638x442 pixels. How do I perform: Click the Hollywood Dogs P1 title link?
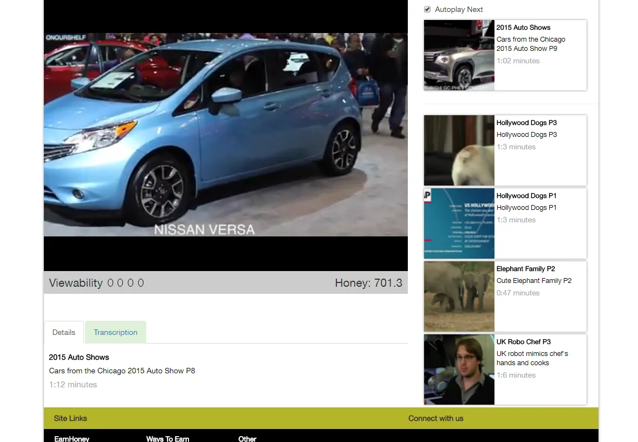pos(526,196)
